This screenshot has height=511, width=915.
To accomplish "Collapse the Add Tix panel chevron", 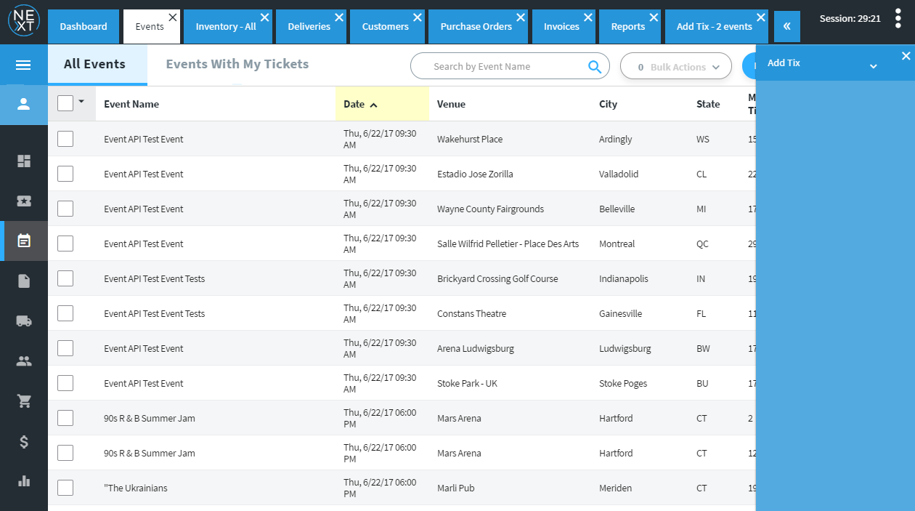I will click(873, 66).
